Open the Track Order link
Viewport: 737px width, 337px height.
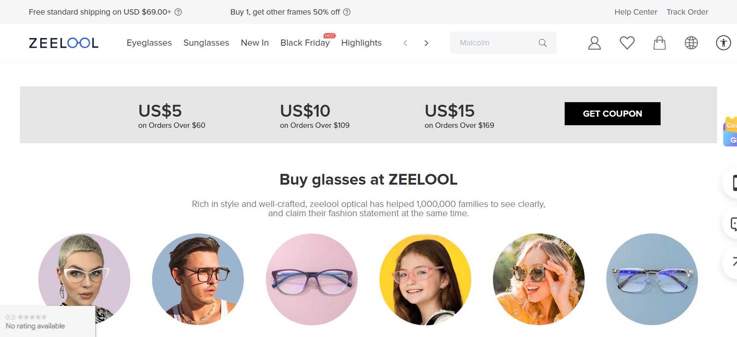coord(687,12)
